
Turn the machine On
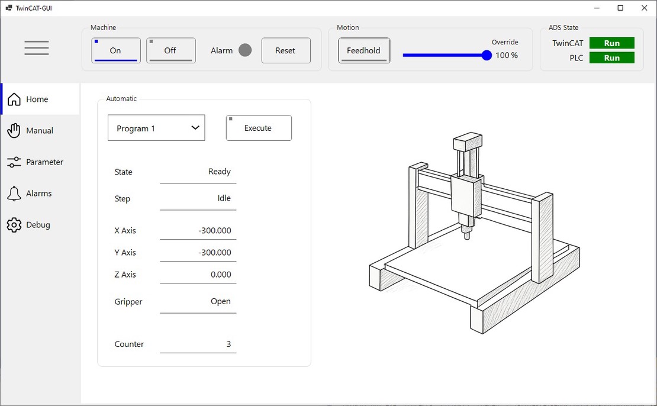pyautogui.click(x=116, y=50)
